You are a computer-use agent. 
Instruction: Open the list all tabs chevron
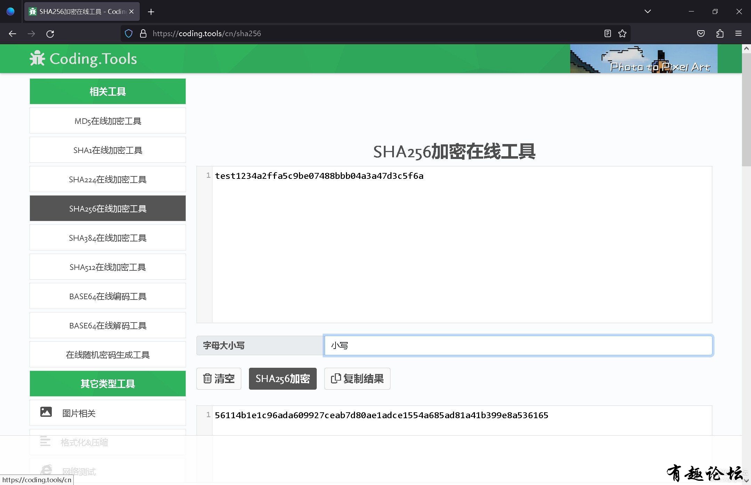647,11
